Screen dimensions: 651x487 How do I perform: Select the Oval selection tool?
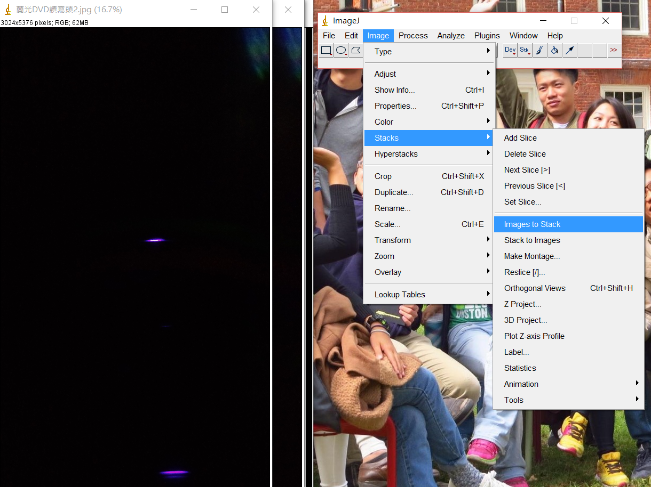coord(342,51)
